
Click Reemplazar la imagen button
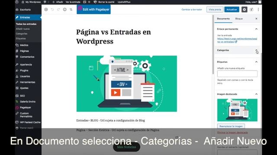231,126
